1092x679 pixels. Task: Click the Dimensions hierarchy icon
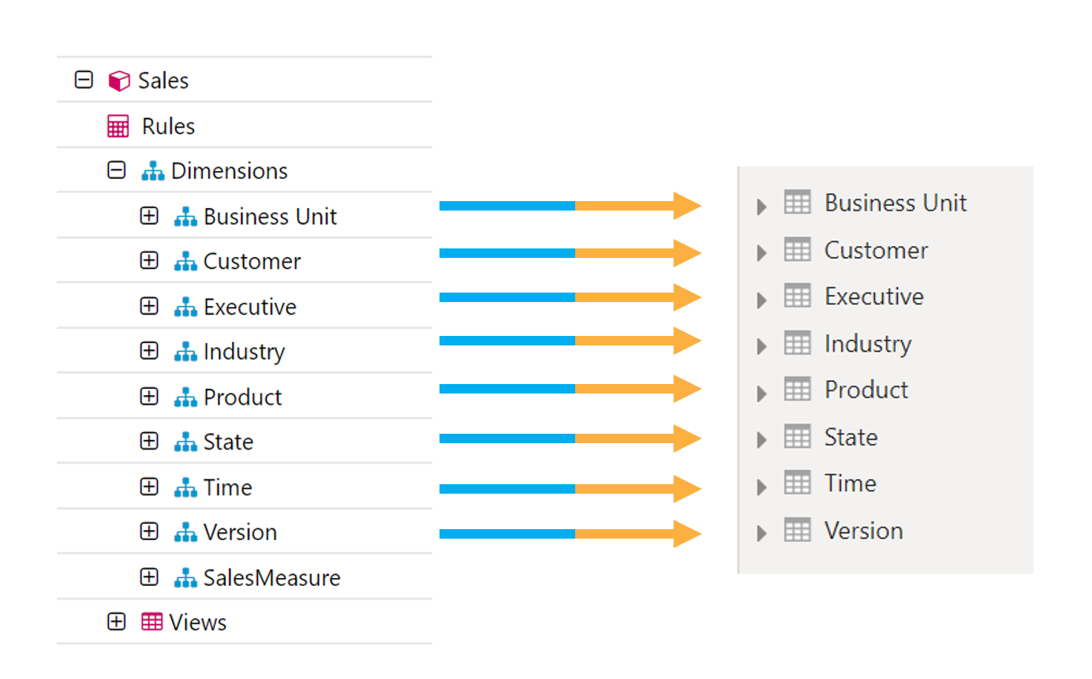pos(153,171)
